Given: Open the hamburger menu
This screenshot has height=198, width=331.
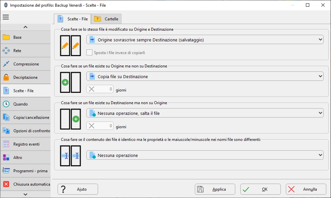Looking at the screenshot, I should tap(6, 17).
